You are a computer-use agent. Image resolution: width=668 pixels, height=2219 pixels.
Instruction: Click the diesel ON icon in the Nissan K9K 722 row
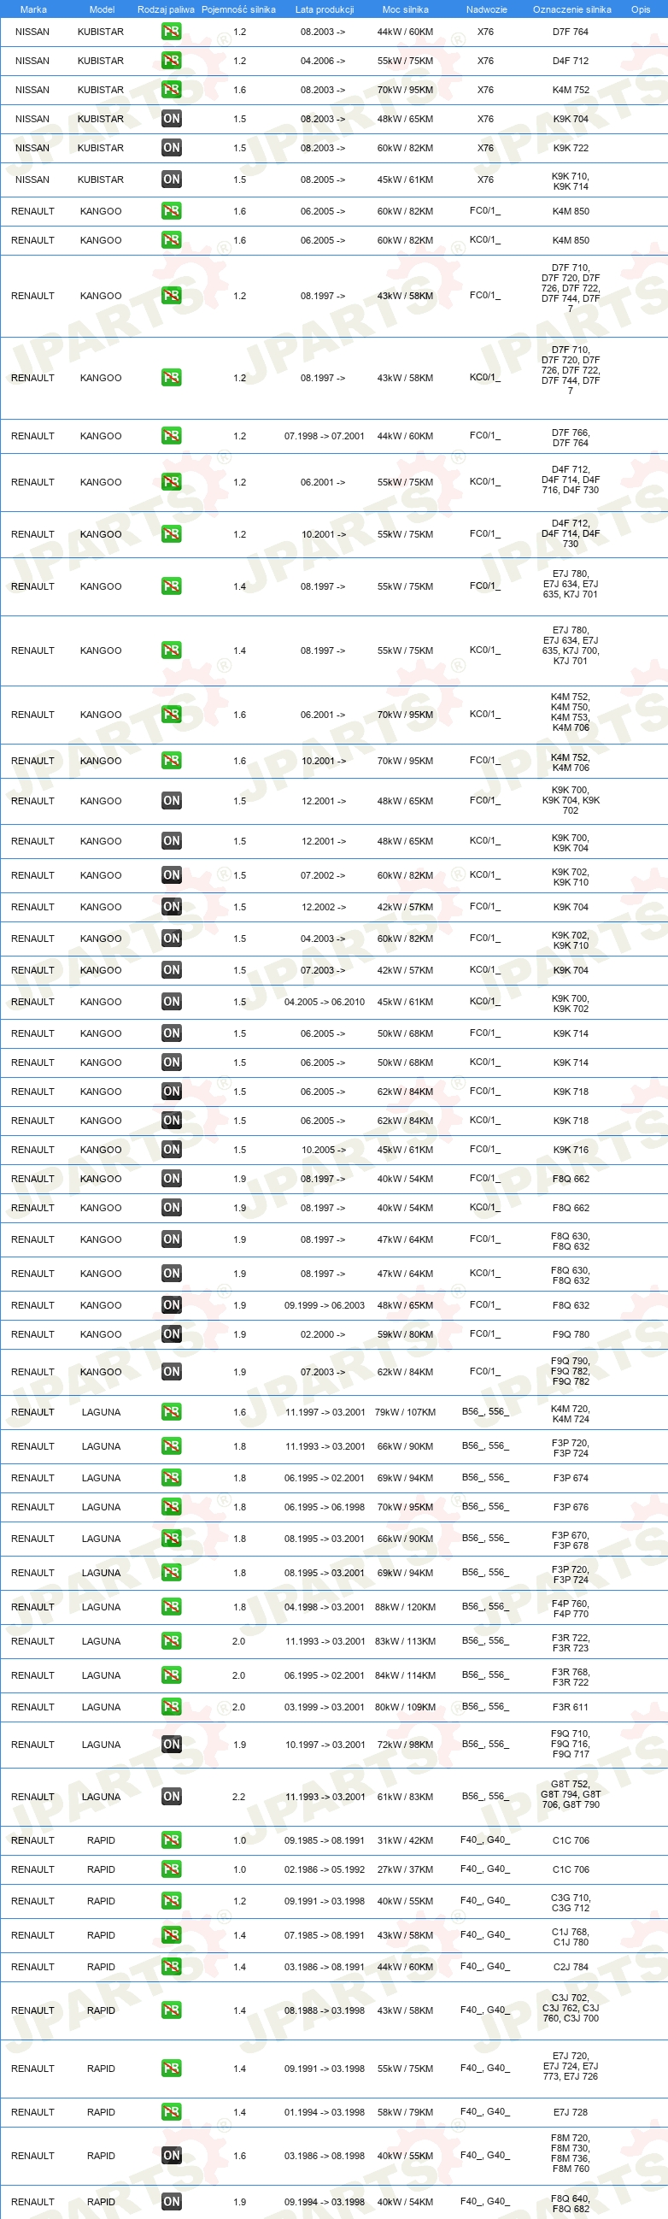tap(172, 148)
